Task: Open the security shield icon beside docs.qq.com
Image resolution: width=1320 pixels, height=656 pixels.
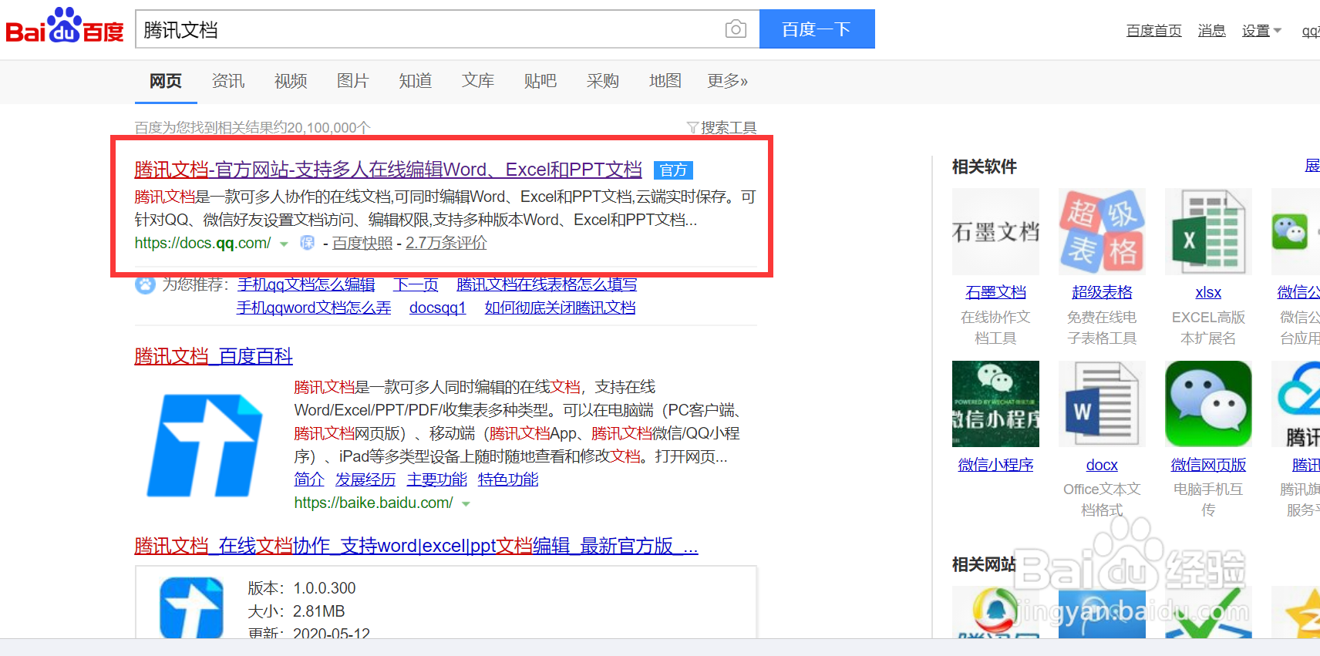Action: 307,243
